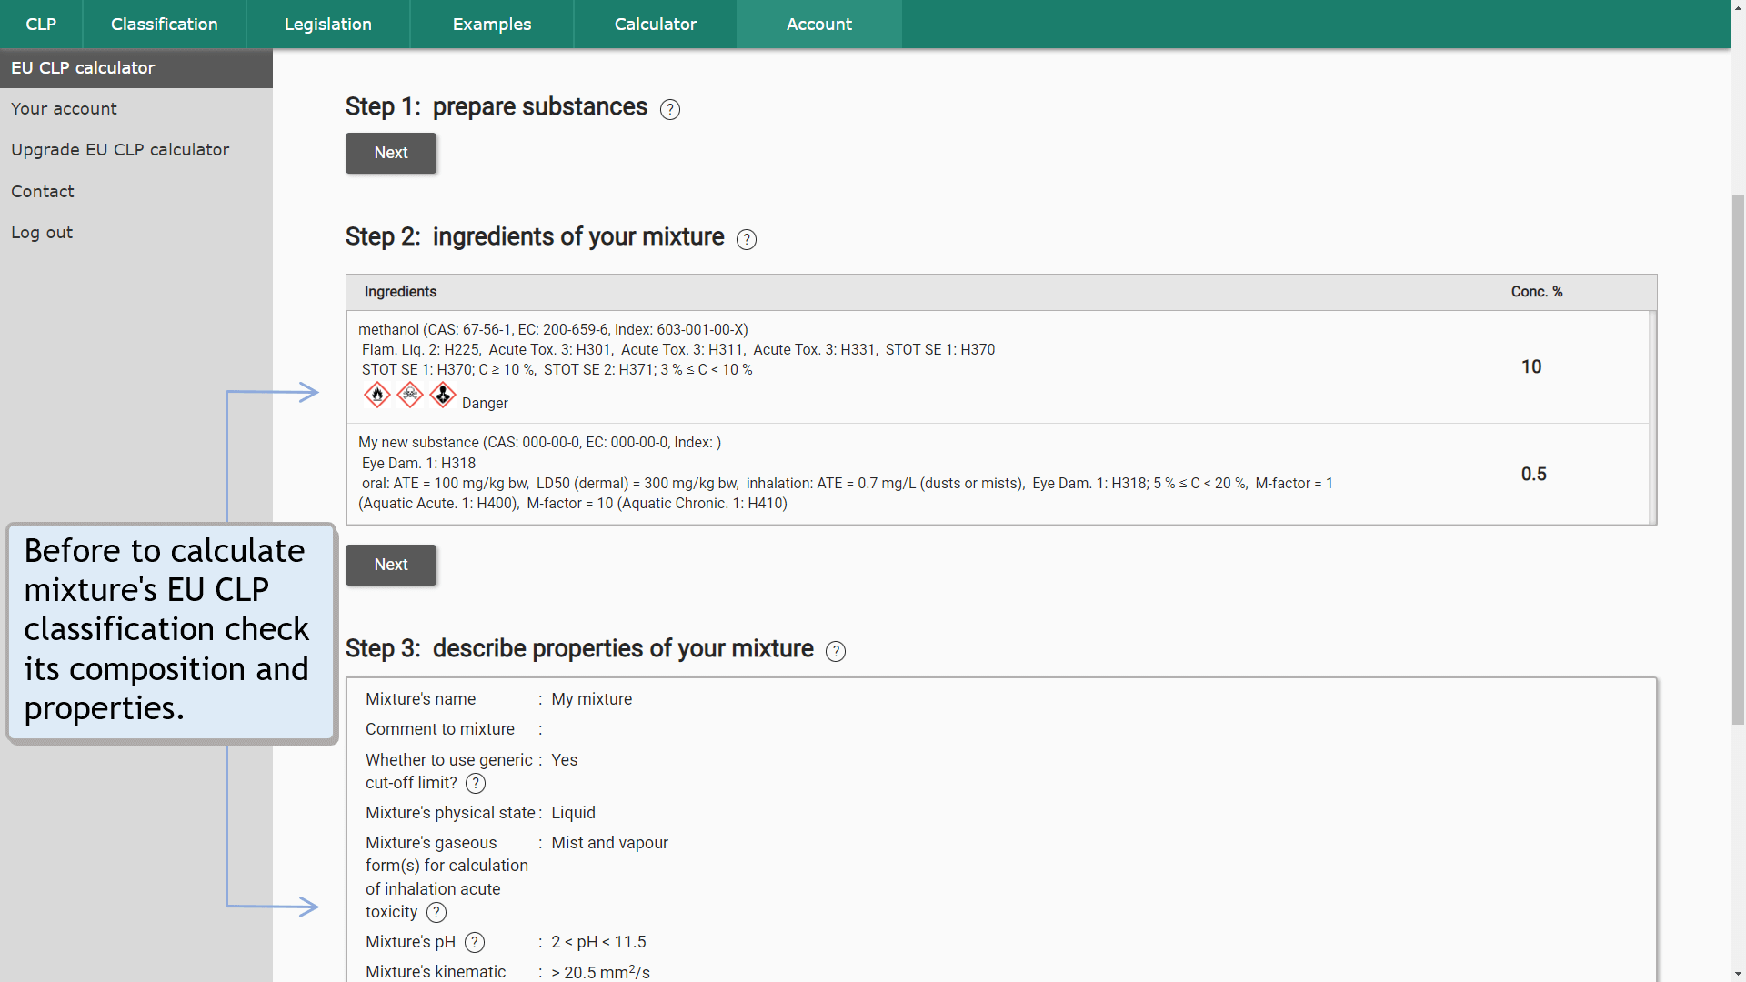Click the help icon next to Step 2

[x=745, y=238]
